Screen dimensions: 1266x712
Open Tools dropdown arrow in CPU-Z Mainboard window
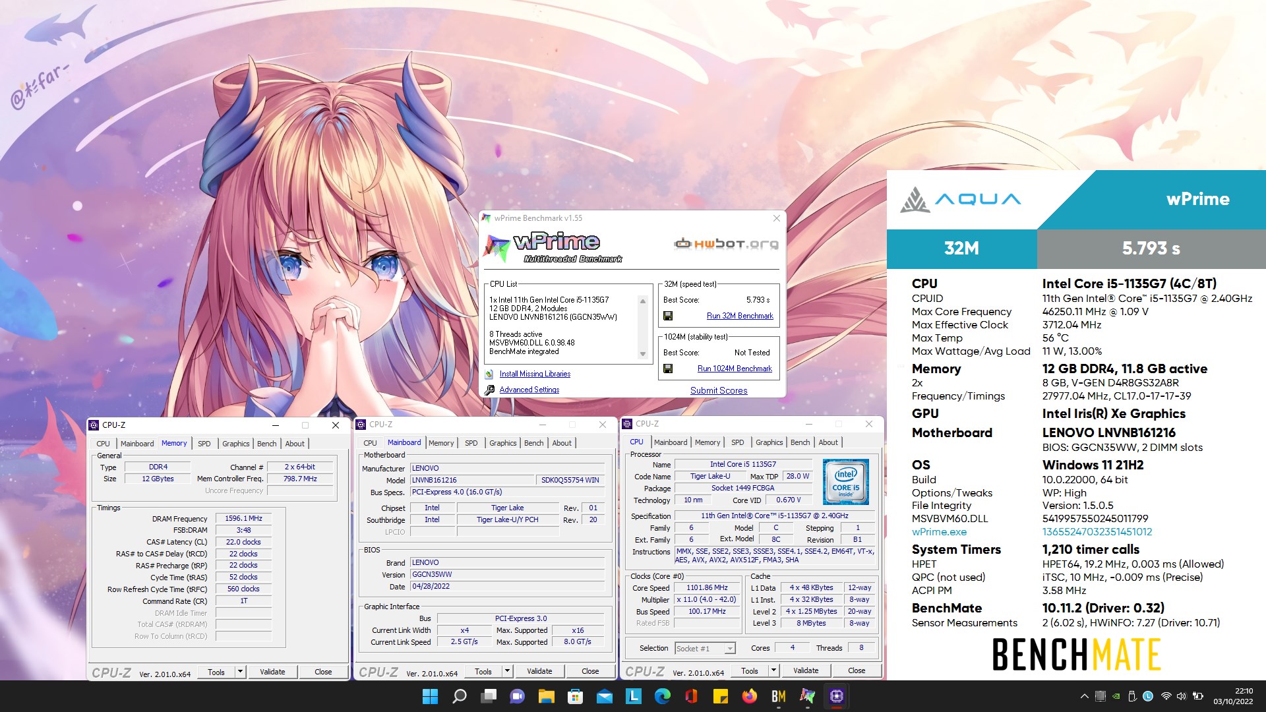click(507, 671)
